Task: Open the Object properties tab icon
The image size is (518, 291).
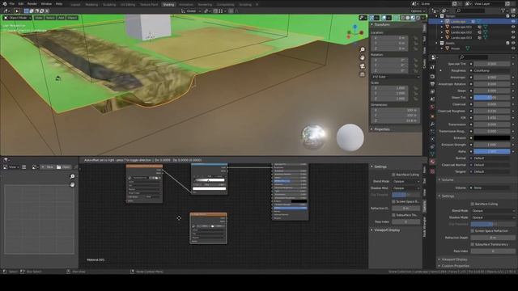Action: click(432, 116)
